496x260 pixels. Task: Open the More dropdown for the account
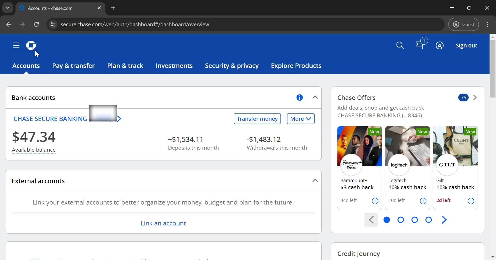coord(300,119)
